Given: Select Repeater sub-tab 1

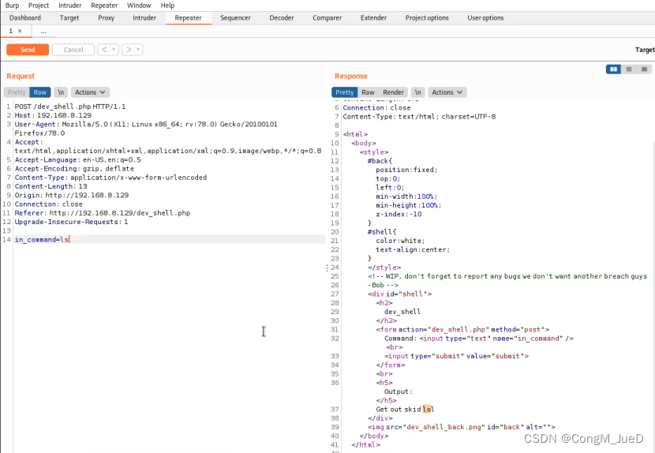Looking at the screenshot, I should point(10,31).
